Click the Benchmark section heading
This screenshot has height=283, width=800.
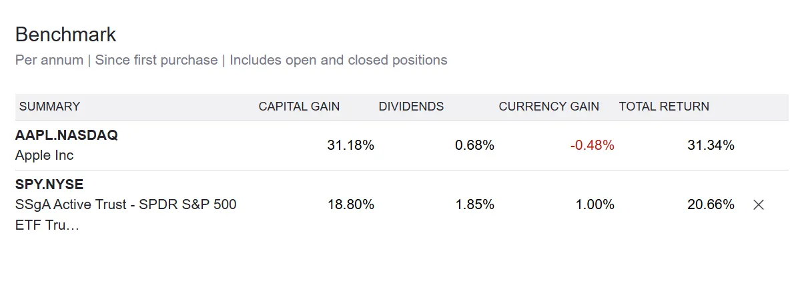click(65, 35)
